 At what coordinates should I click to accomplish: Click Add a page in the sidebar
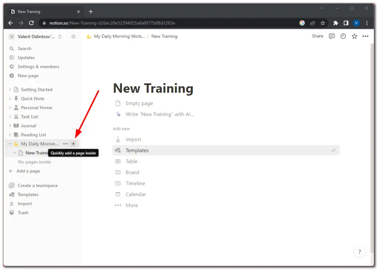(x=29, y=171)
